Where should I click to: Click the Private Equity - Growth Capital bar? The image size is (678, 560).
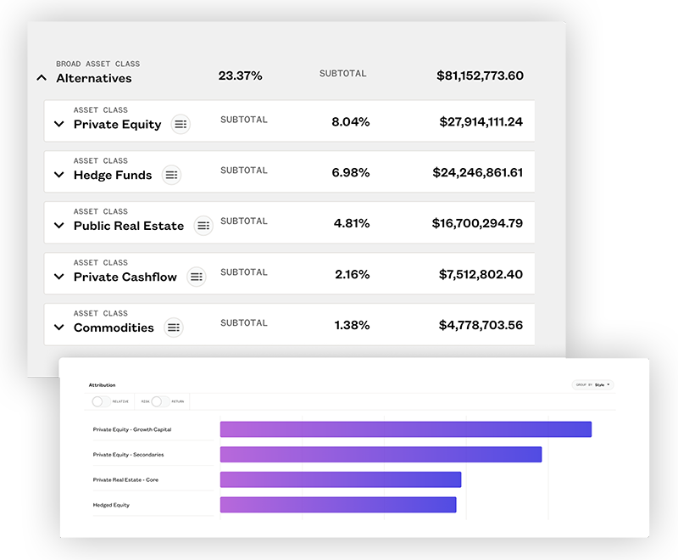click(x=405, y=429)
